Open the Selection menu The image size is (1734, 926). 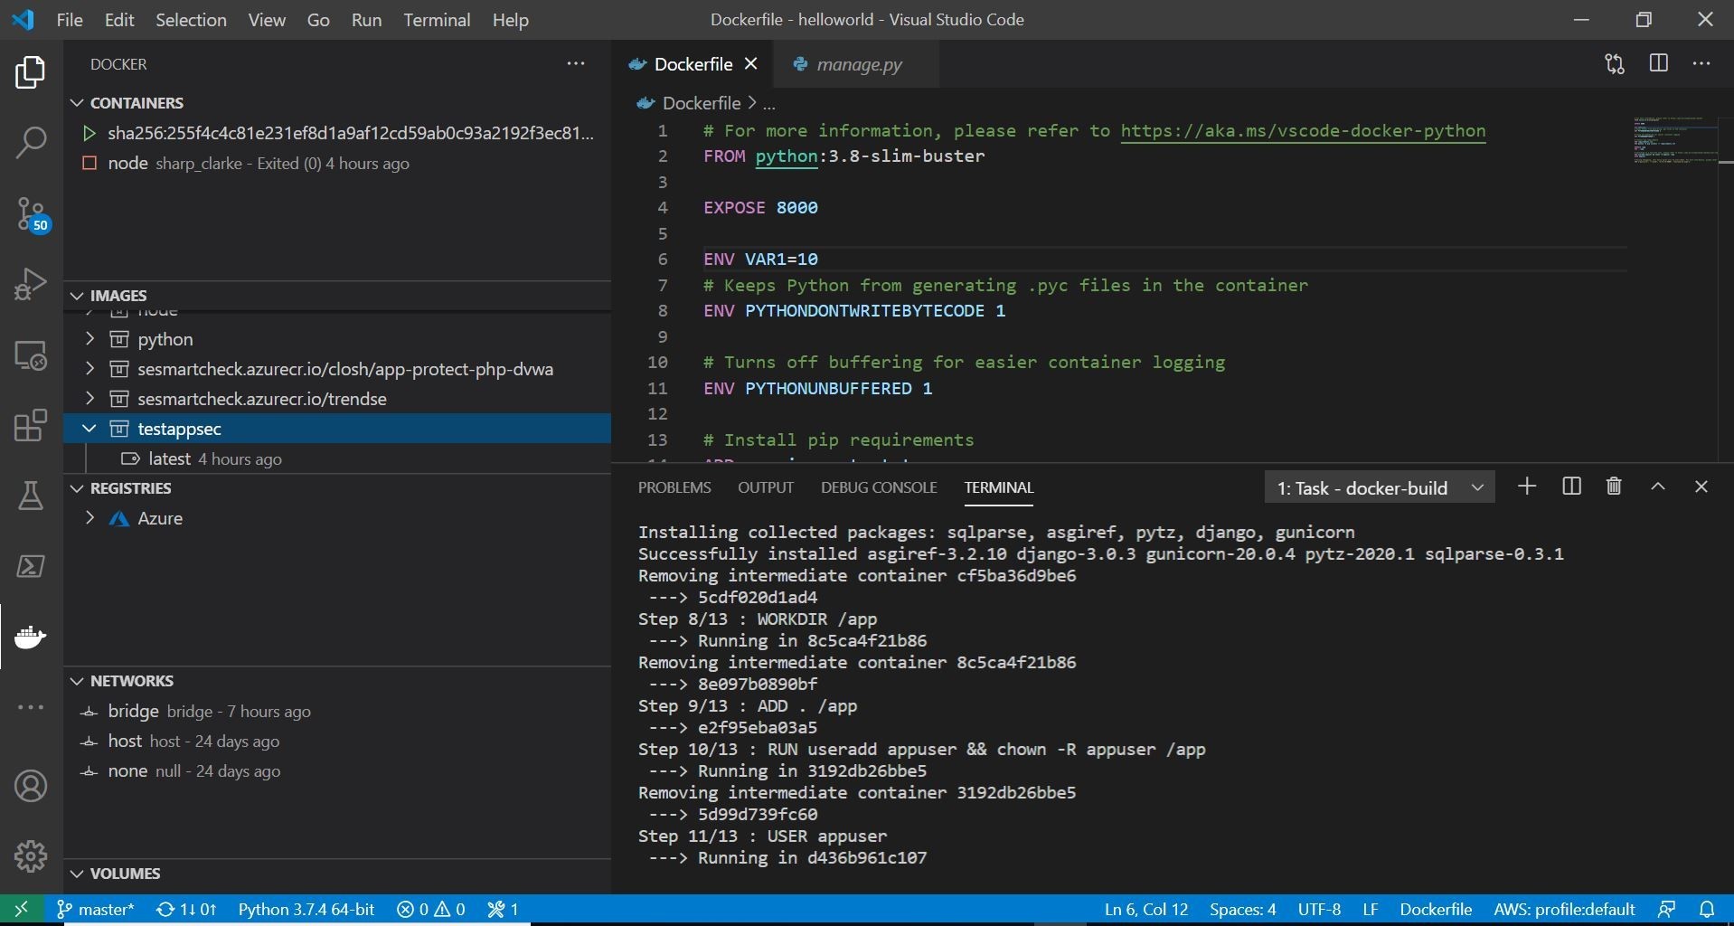191,20
